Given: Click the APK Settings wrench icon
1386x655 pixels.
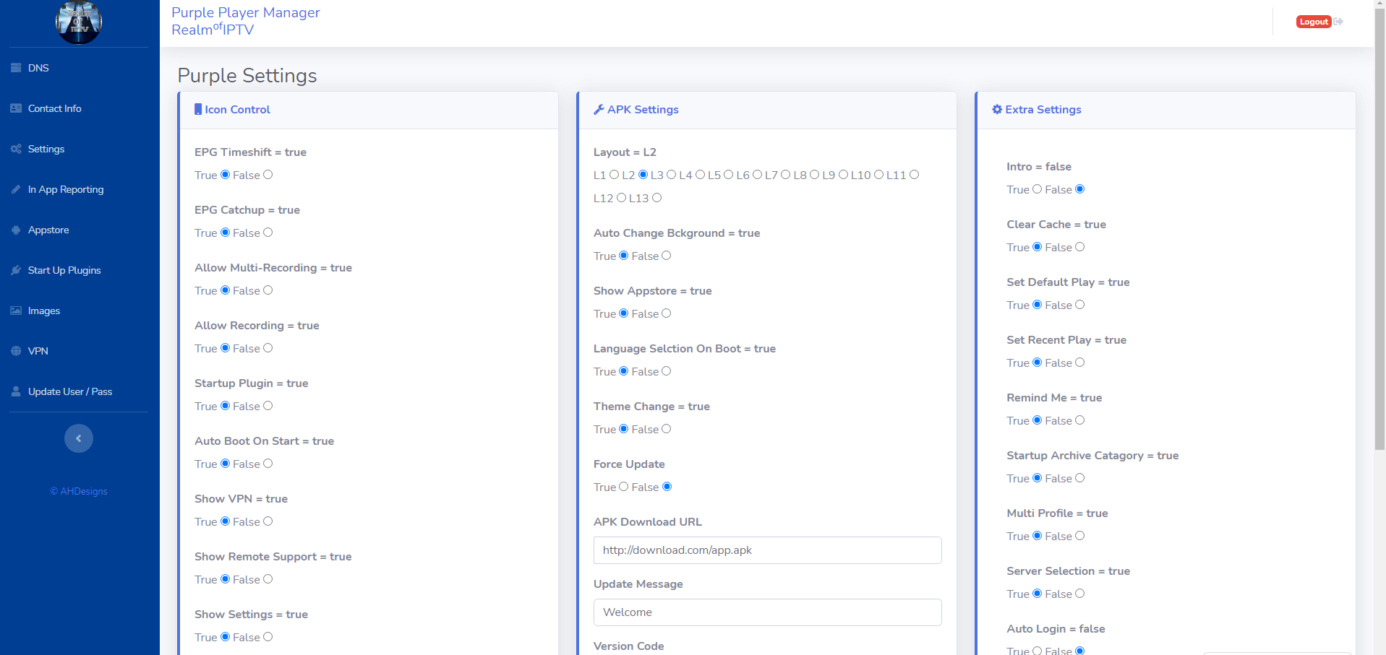Looking at the screenshot, I should (599, 110).
